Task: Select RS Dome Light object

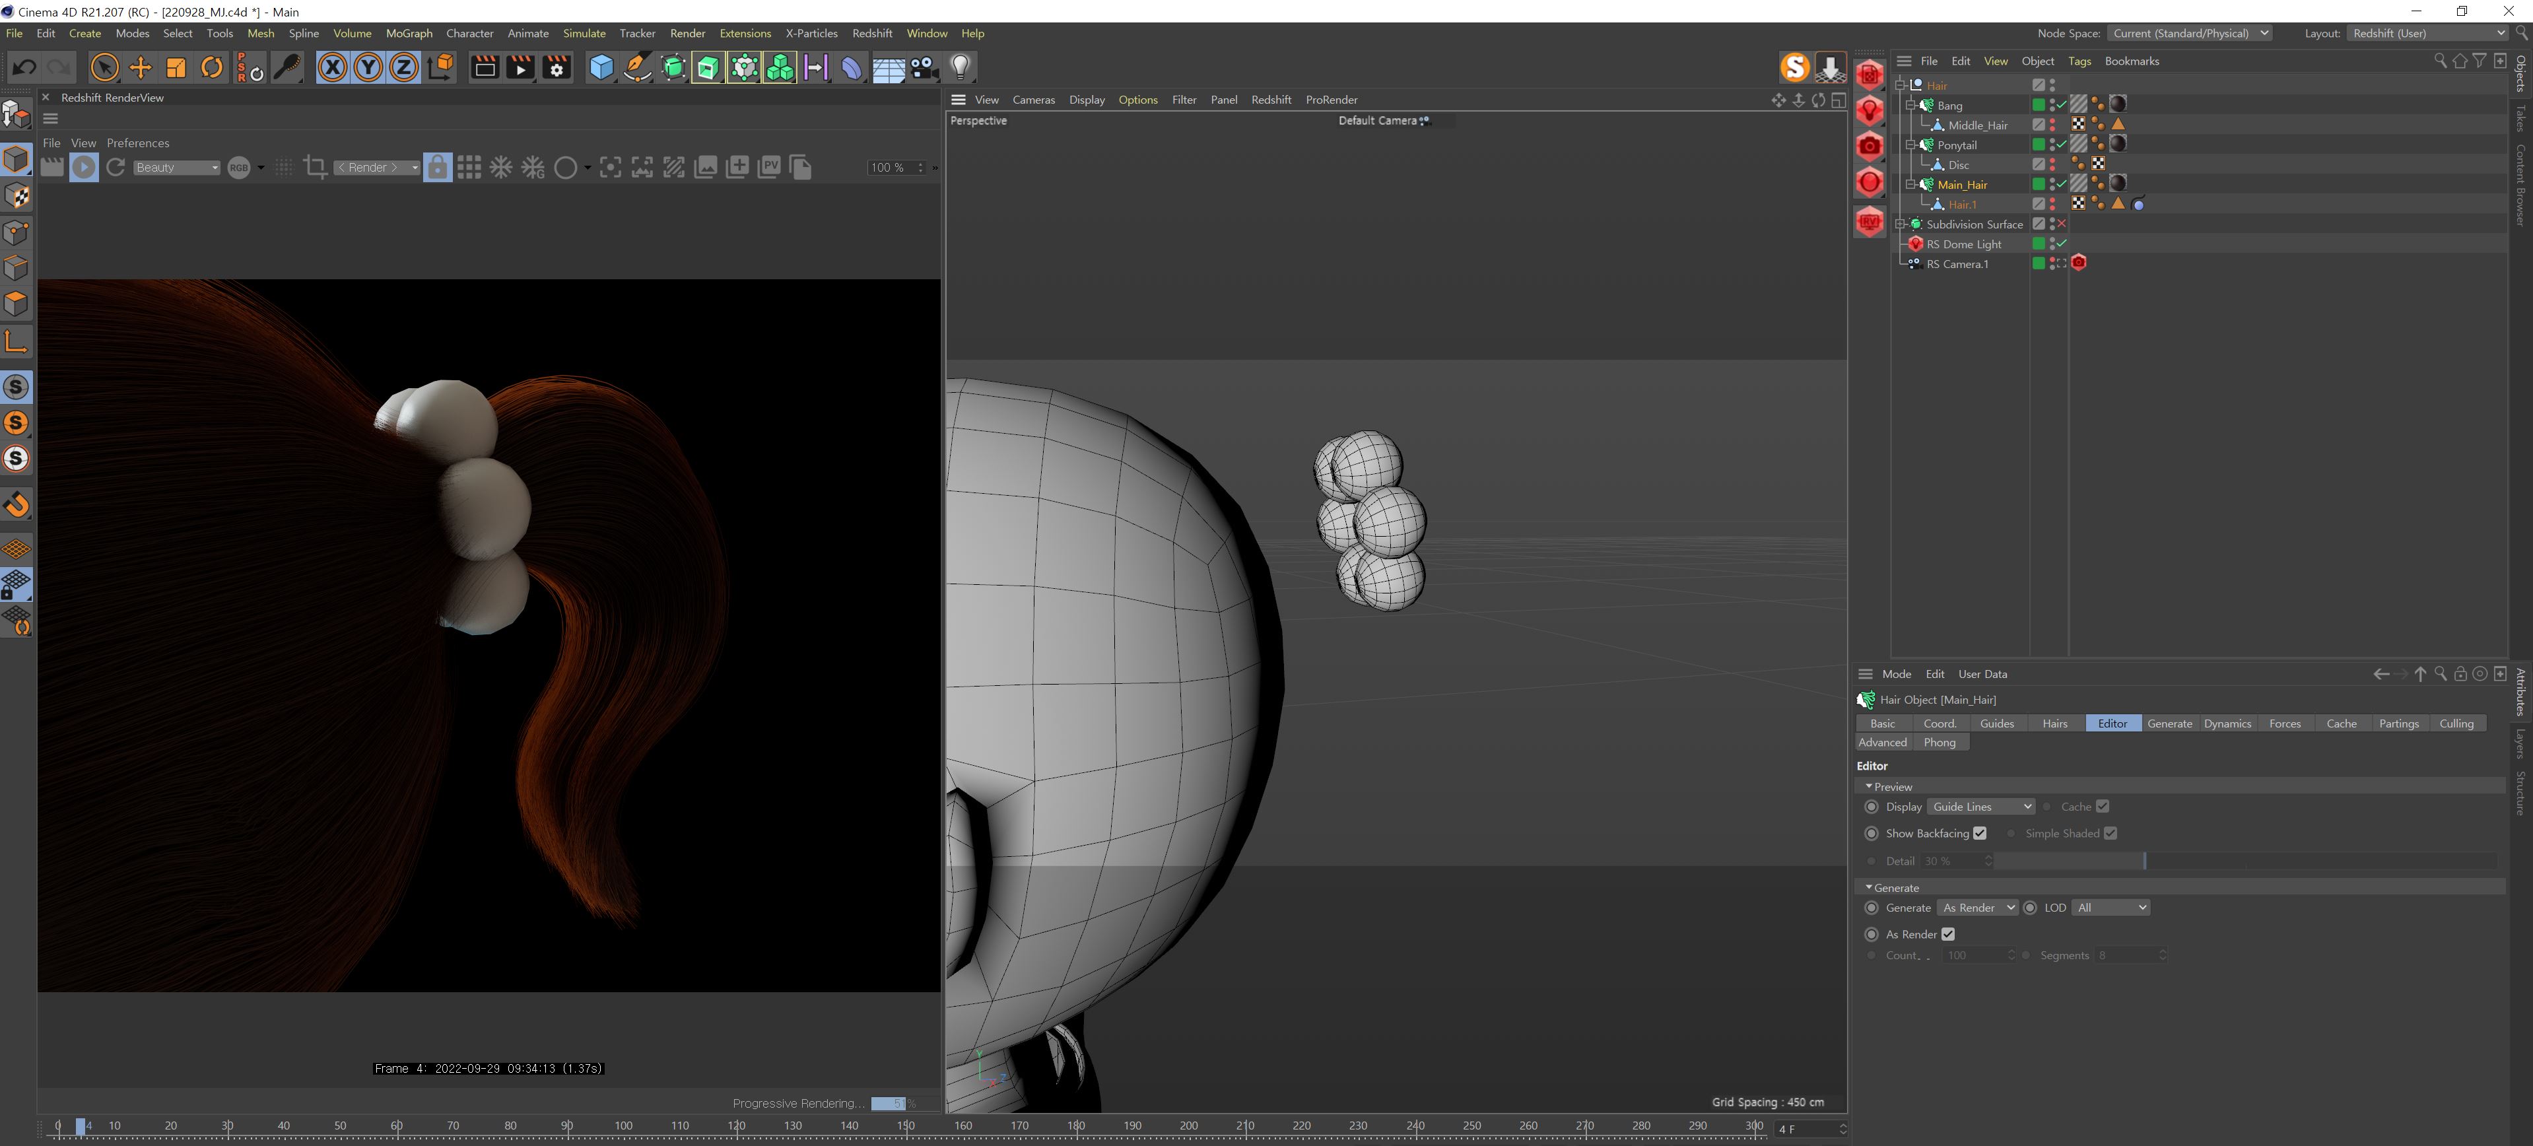Action: click(x=1964, y=244)
